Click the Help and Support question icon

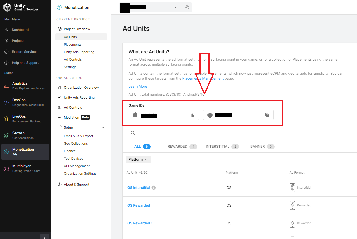(x=6, y=63)
